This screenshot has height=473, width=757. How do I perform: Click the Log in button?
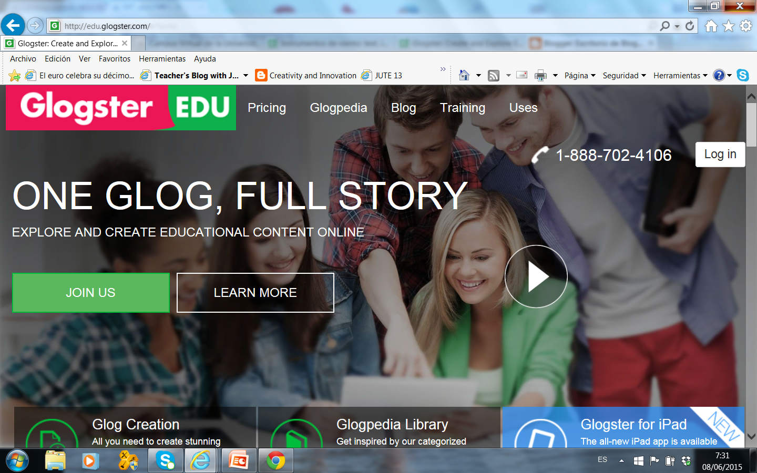tap(720, 155)
